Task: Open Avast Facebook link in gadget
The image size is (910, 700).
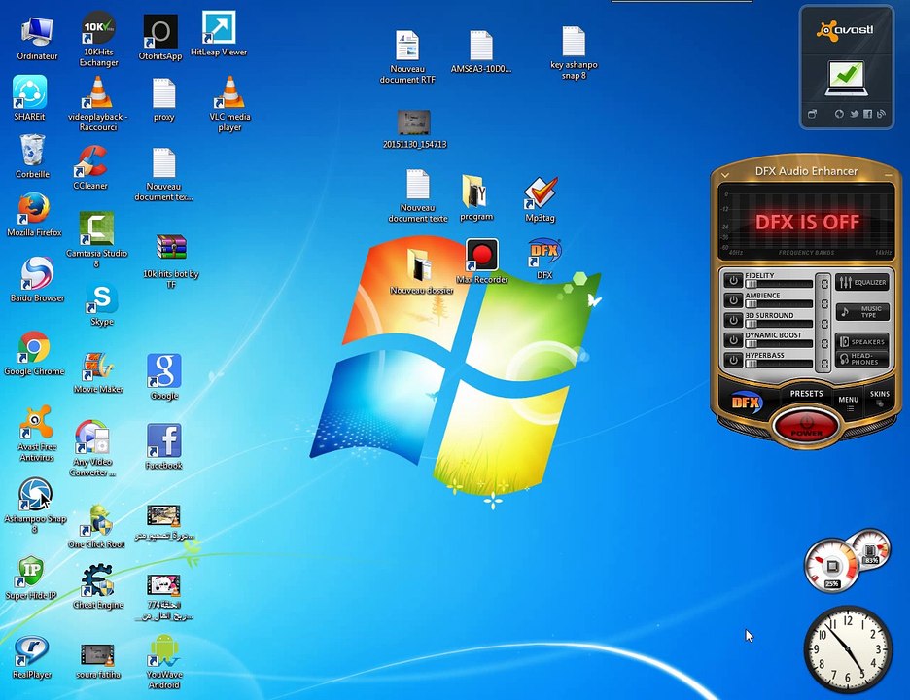Action: tap(867, 115)
